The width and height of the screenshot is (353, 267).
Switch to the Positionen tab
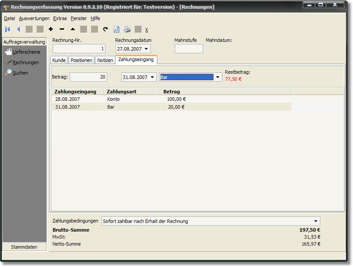[x=81, y=60]
